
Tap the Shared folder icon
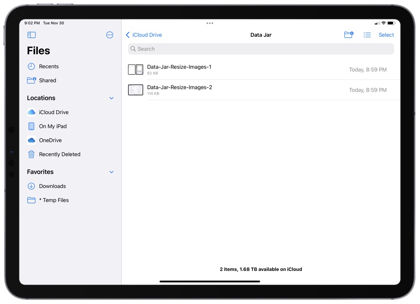[31, 80]
